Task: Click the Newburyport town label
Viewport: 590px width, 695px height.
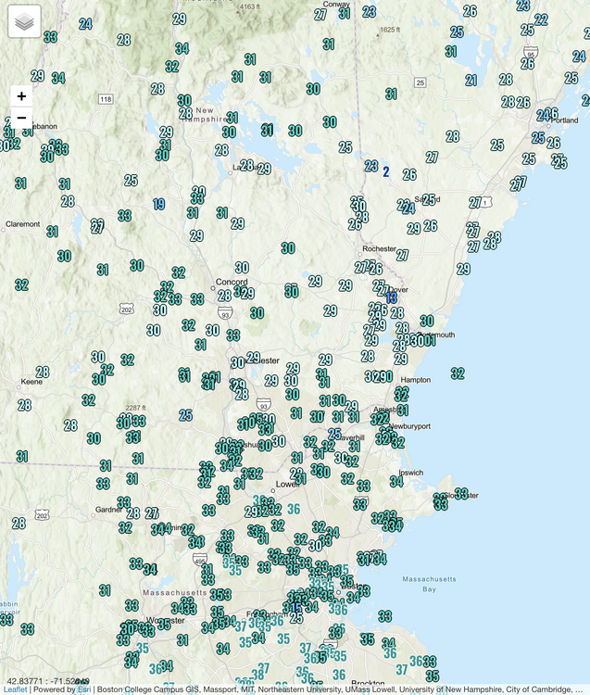Action: click(x=410, y=426)
